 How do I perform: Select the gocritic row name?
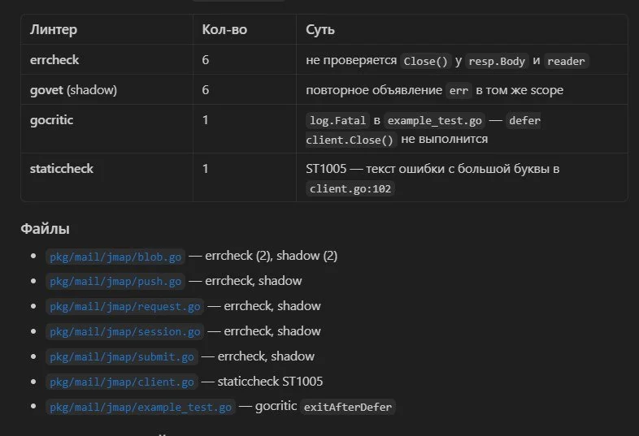pos(51,120)
